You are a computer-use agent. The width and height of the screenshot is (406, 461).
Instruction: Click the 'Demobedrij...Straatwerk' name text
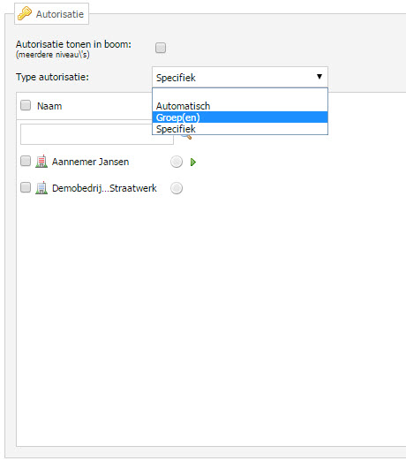[x=104, y=188]
